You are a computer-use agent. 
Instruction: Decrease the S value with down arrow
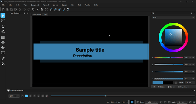pyautogui.click(x=193, y=65)
